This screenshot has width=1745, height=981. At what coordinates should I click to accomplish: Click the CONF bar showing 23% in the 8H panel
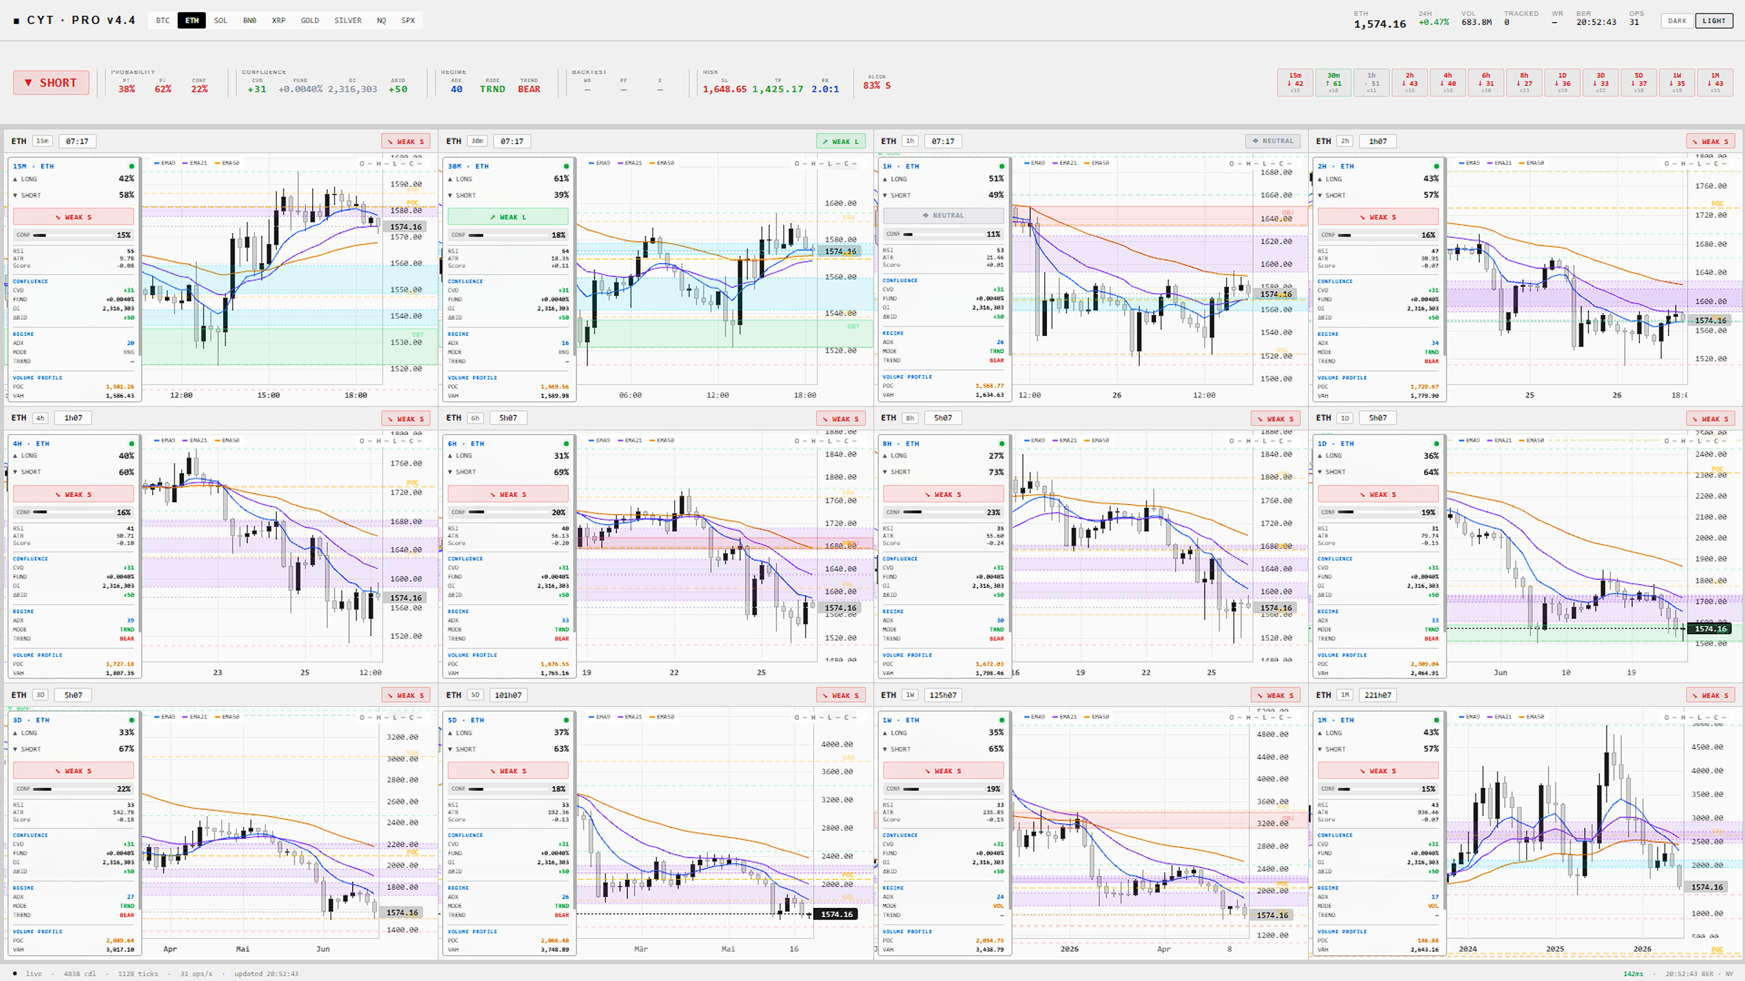pos(943,513)
